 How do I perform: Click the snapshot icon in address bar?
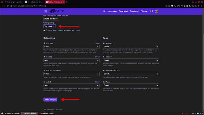coord(169,6)
